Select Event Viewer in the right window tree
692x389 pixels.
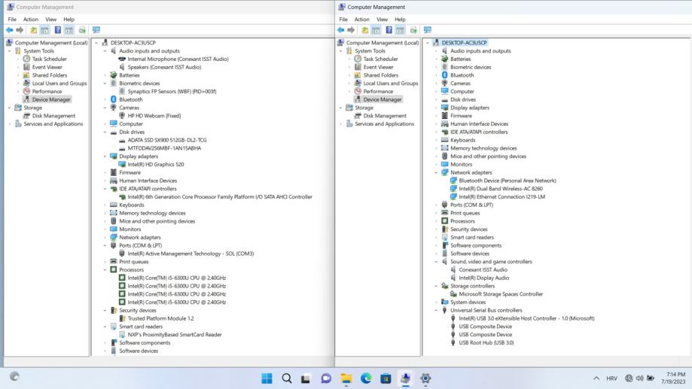[x=380, y=67]
